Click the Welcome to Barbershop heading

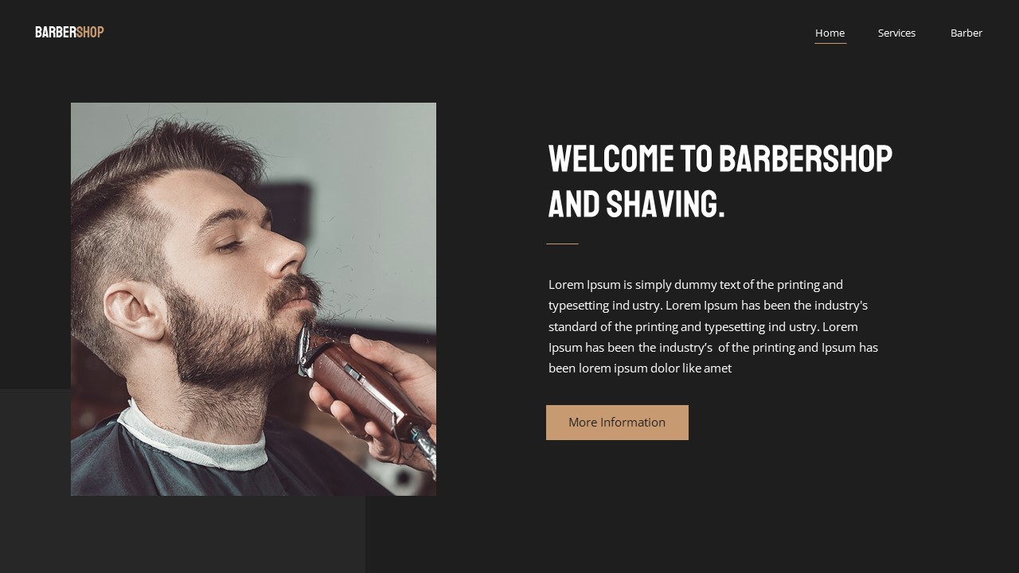click(720, 181)
